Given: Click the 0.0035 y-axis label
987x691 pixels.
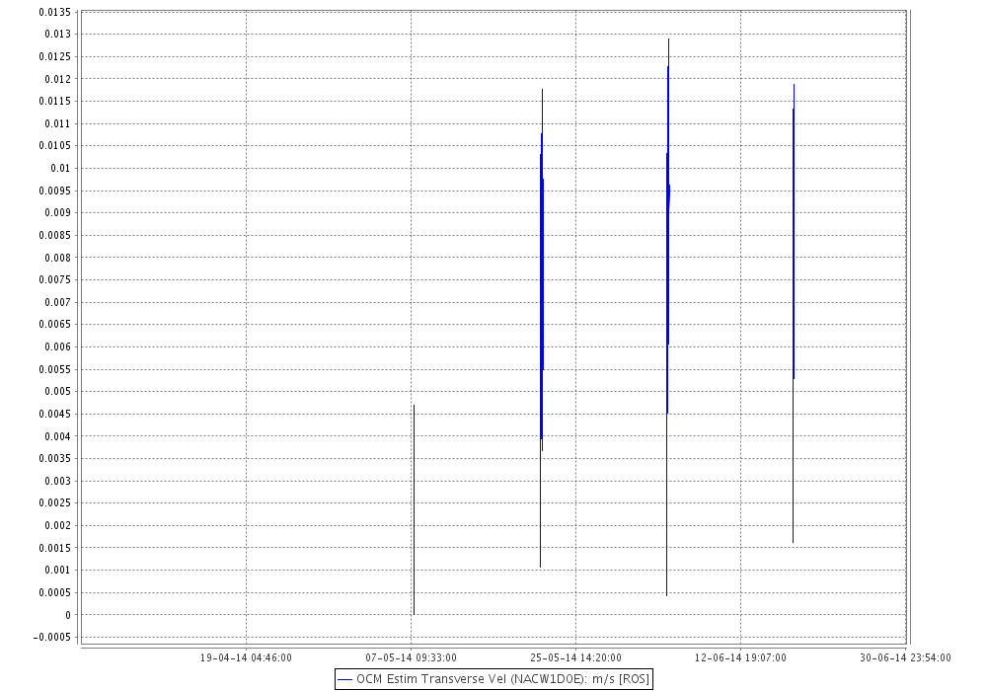Looking at the screenshot, I should 54,458.
